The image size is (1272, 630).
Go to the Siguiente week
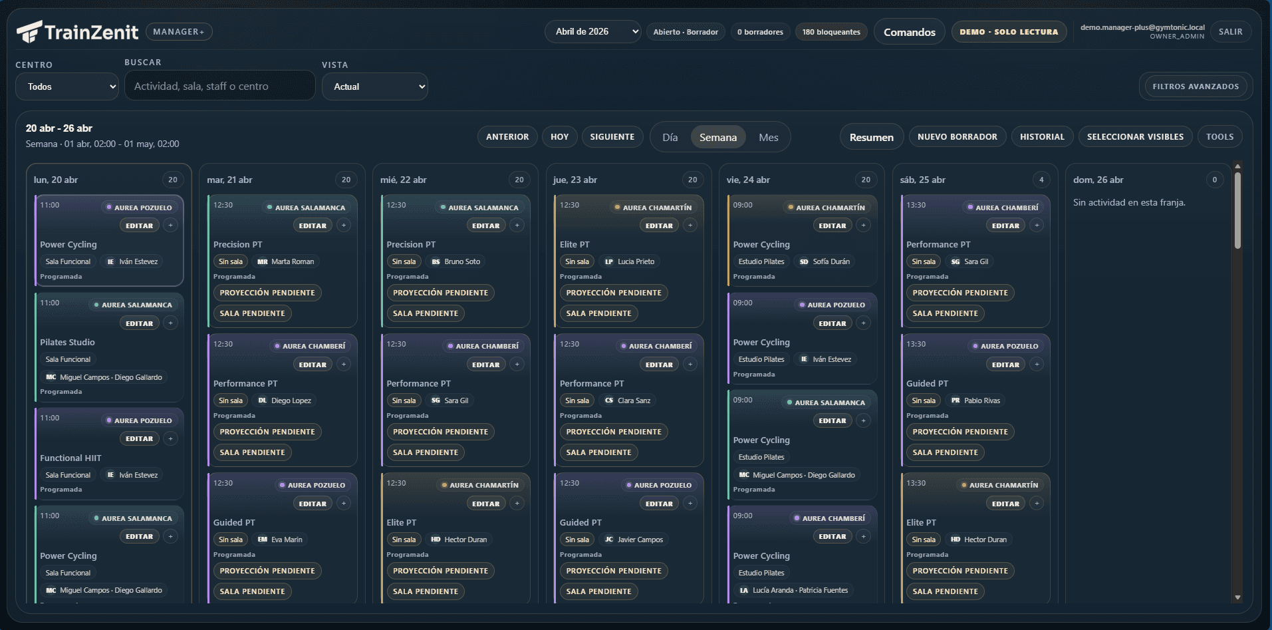point(612,137)
